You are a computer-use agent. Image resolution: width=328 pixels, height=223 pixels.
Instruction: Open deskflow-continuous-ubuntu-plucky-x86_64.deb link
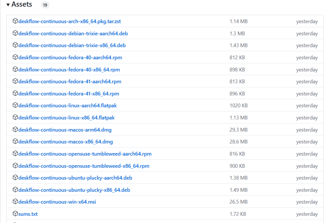(x=74, y=190)
